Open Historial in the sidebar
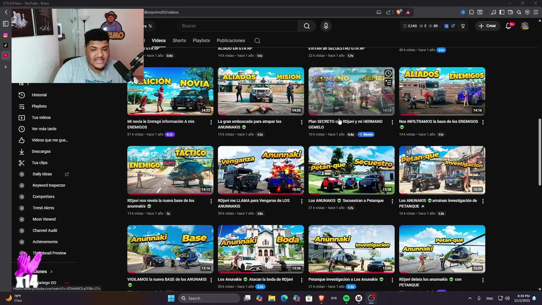 [39, 95]
